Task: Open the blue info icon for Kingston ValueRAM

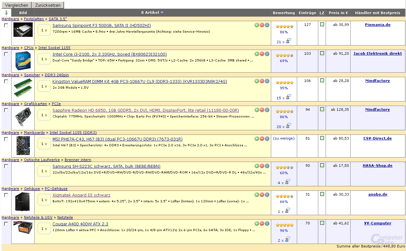Action: point(267,81)
